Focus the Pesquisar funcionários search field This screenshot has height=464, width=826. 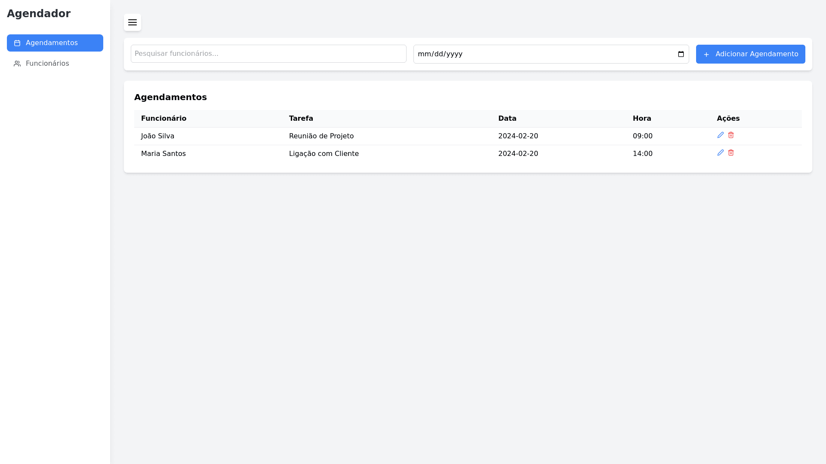tap(268, 54)
